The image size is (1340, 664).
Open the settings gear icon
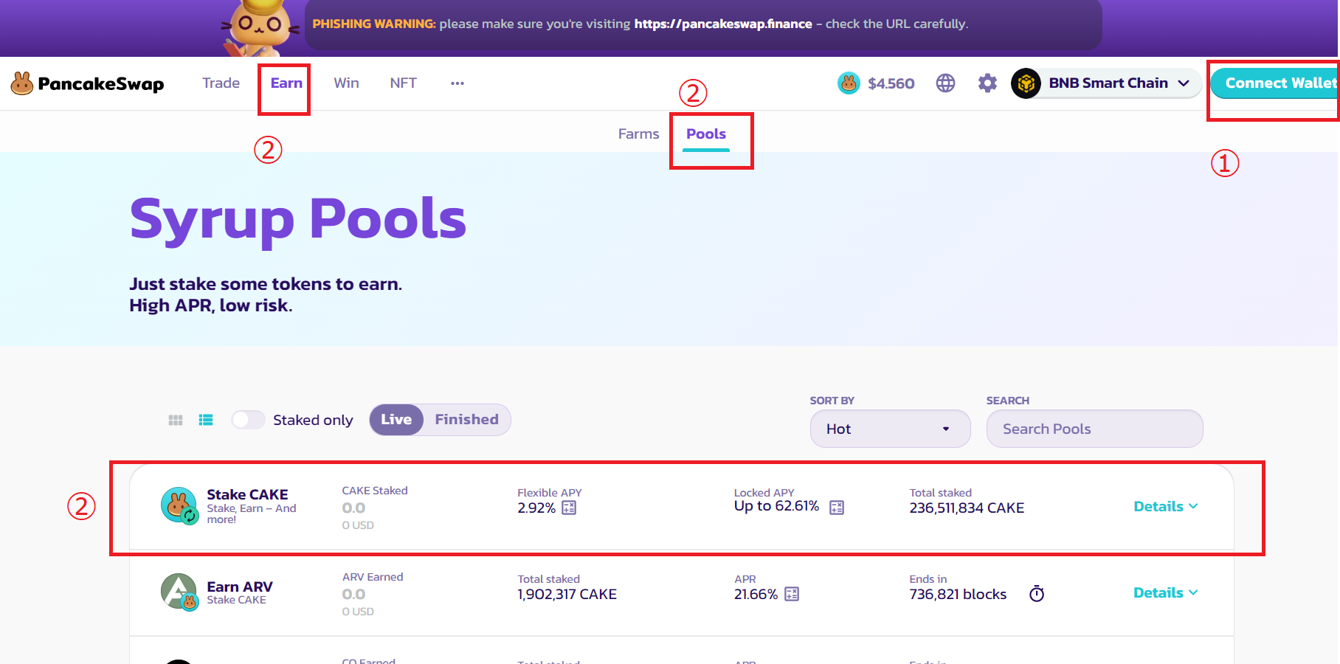987,83
